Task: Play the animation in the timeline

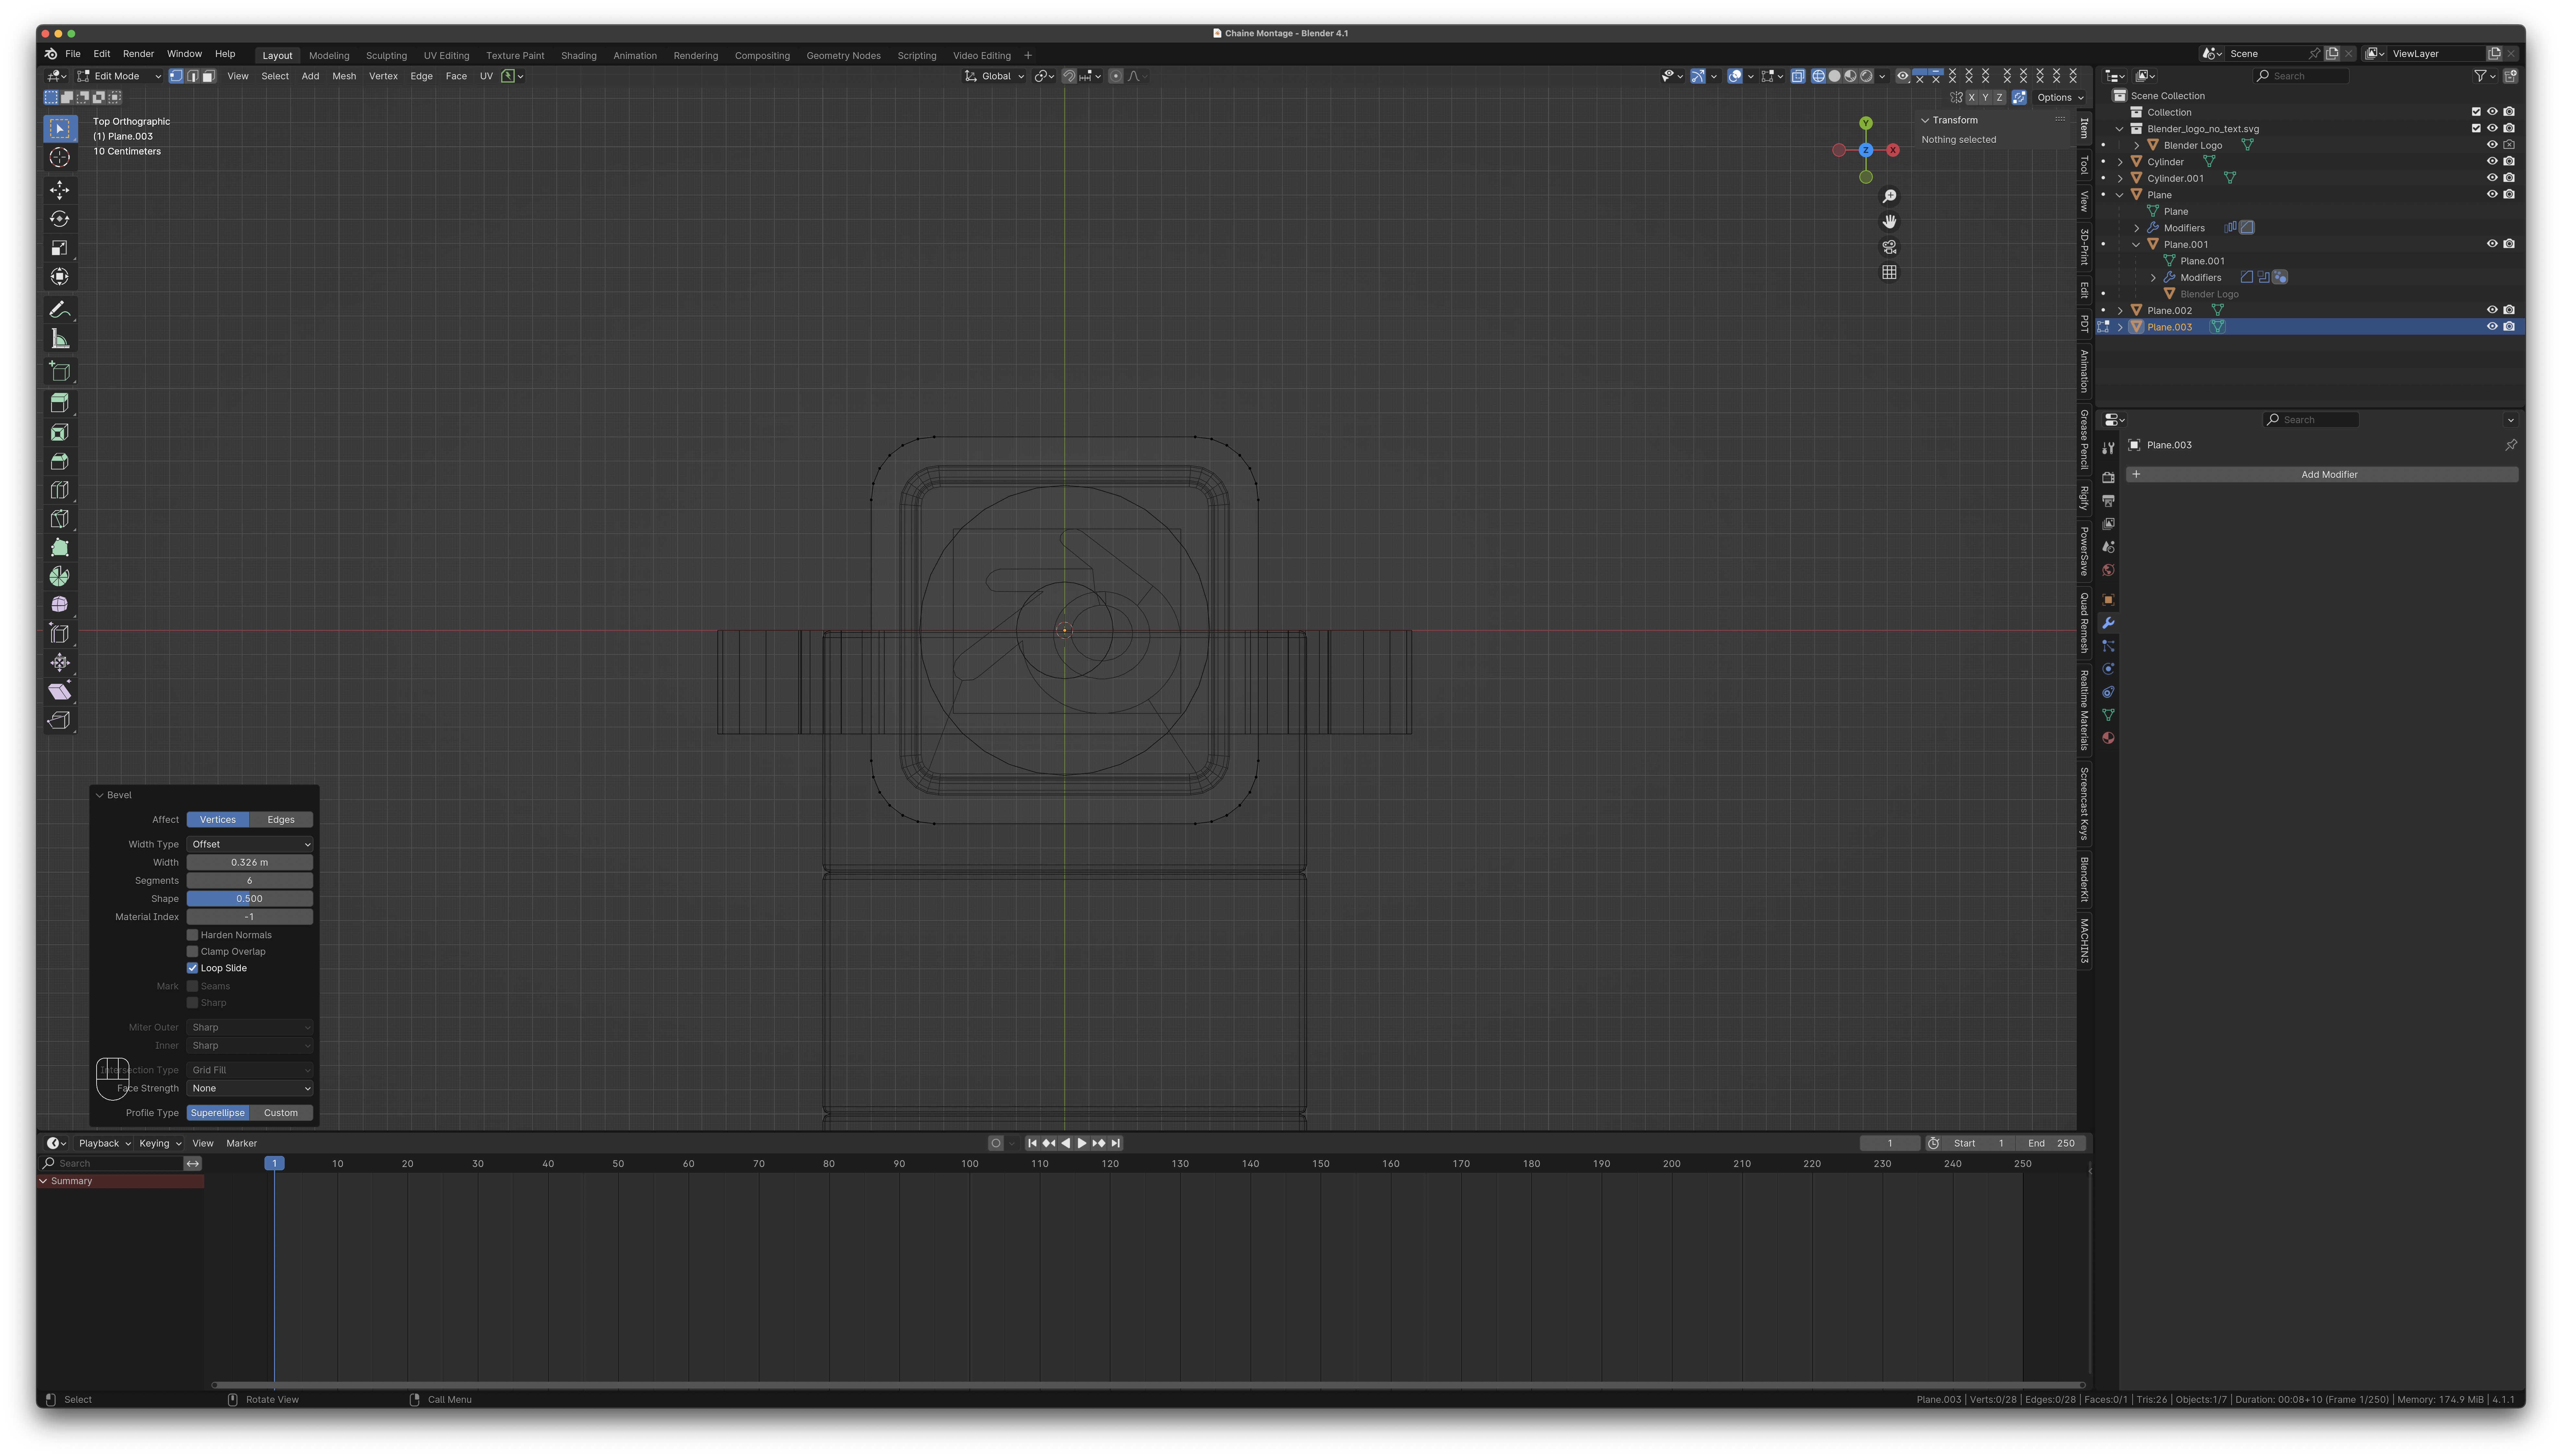Action: tap(1081, 1143)
